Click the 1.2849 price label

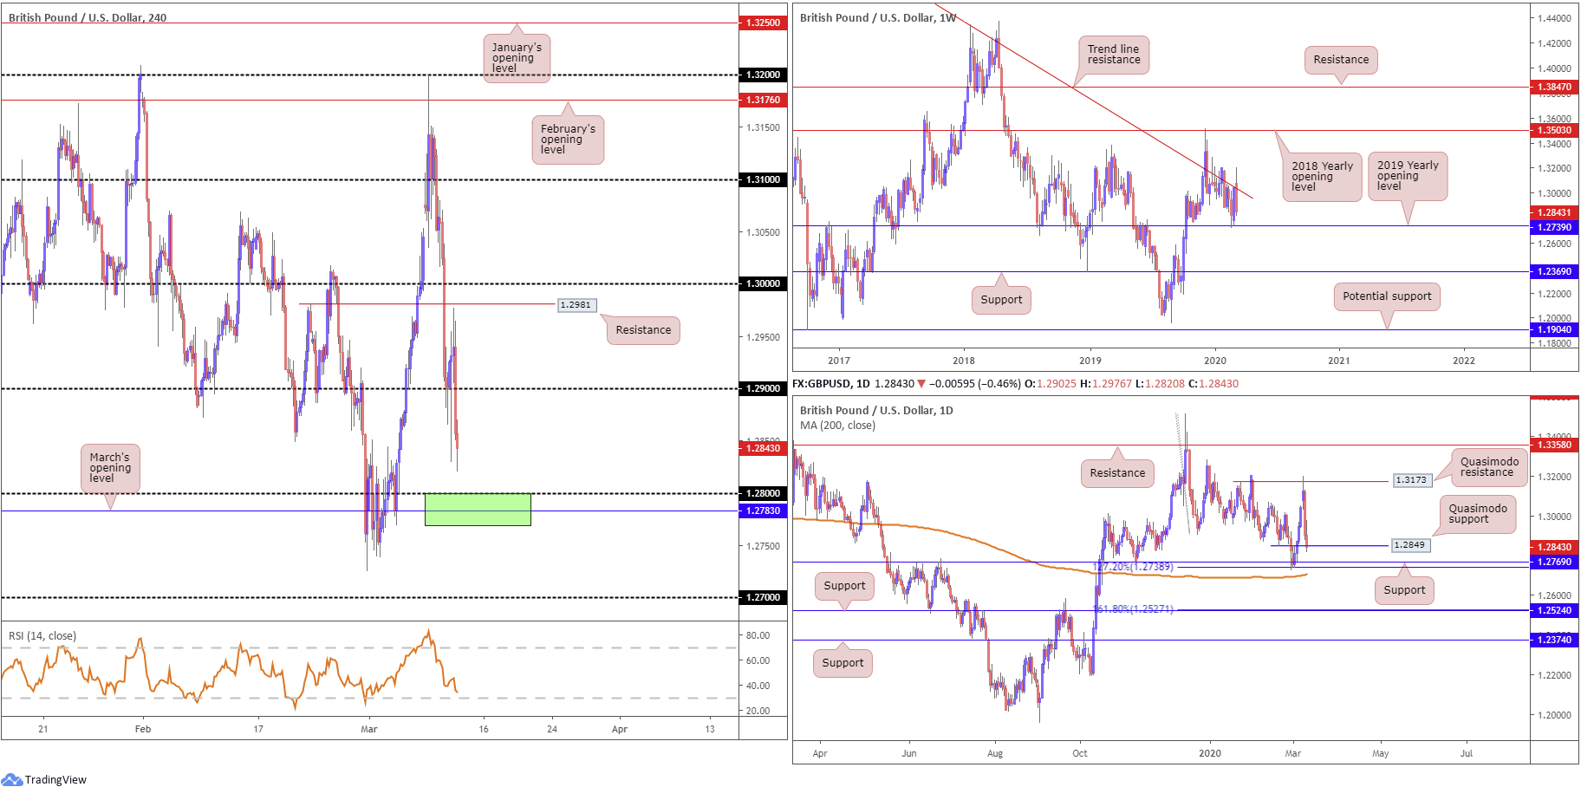tap(1410, 545)
